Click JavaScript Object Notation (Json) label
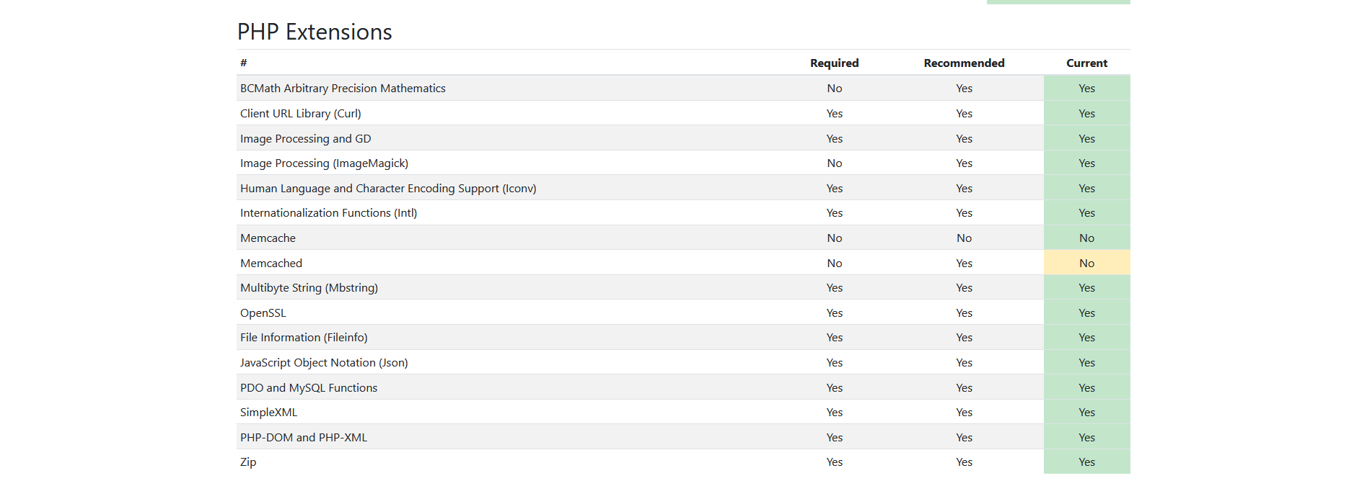This screenshot has width=1362, height=486. pos(324,363)
